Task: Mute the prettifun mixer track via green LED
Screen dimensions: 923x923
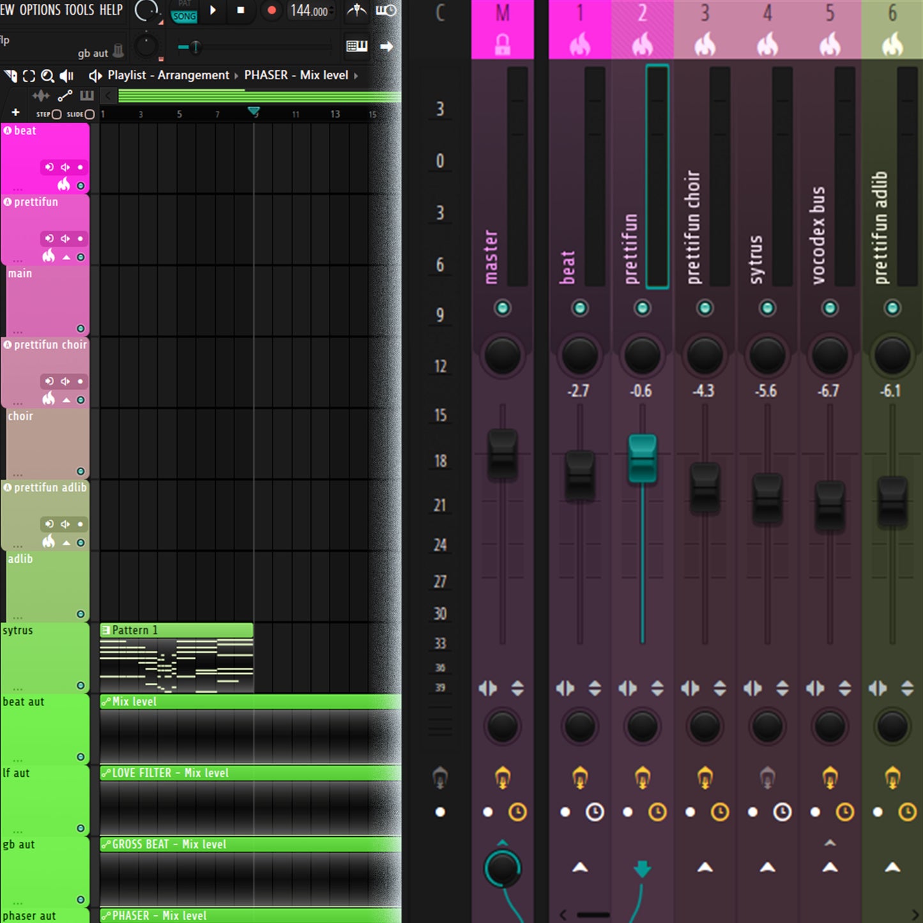Action: point(642,308)
